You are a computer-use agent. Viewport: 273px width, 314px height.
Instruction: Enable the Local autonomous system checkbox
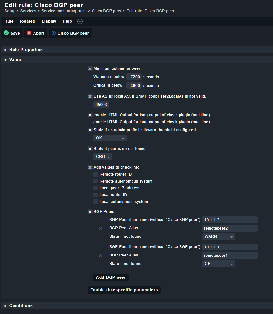coord(96,202)
